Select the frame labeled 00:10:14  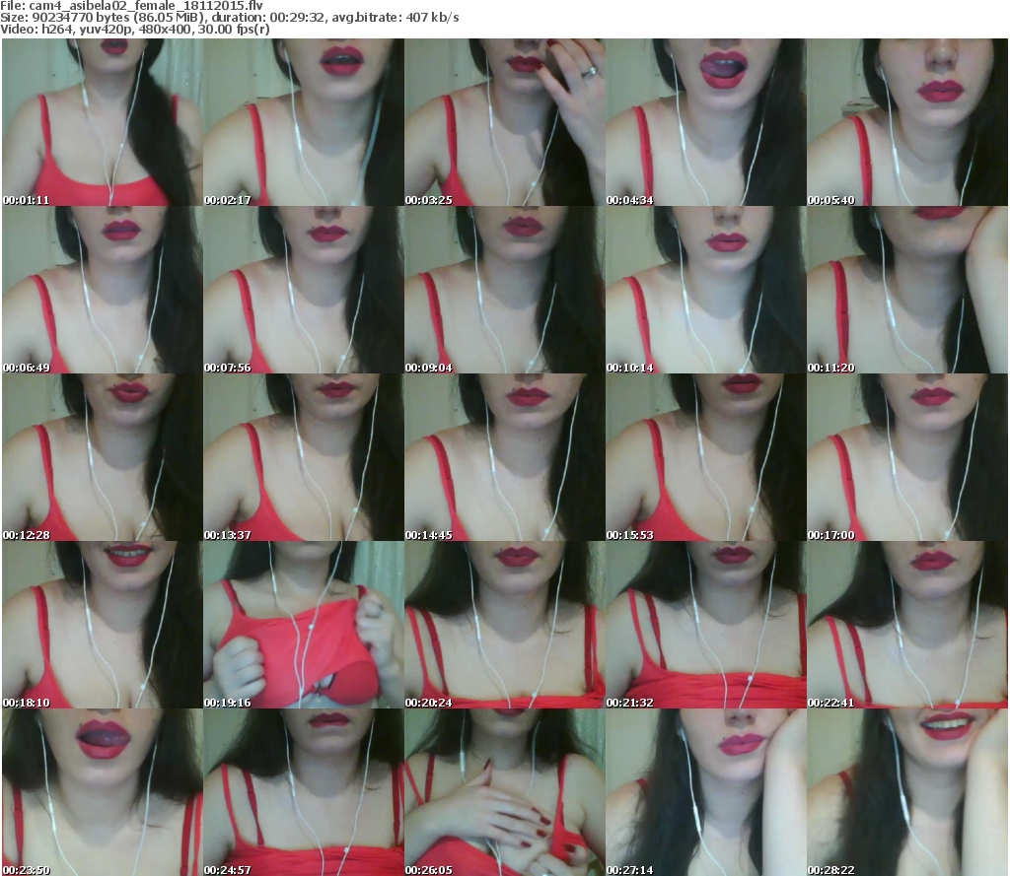pyautogui.click(x=705, y=290)
